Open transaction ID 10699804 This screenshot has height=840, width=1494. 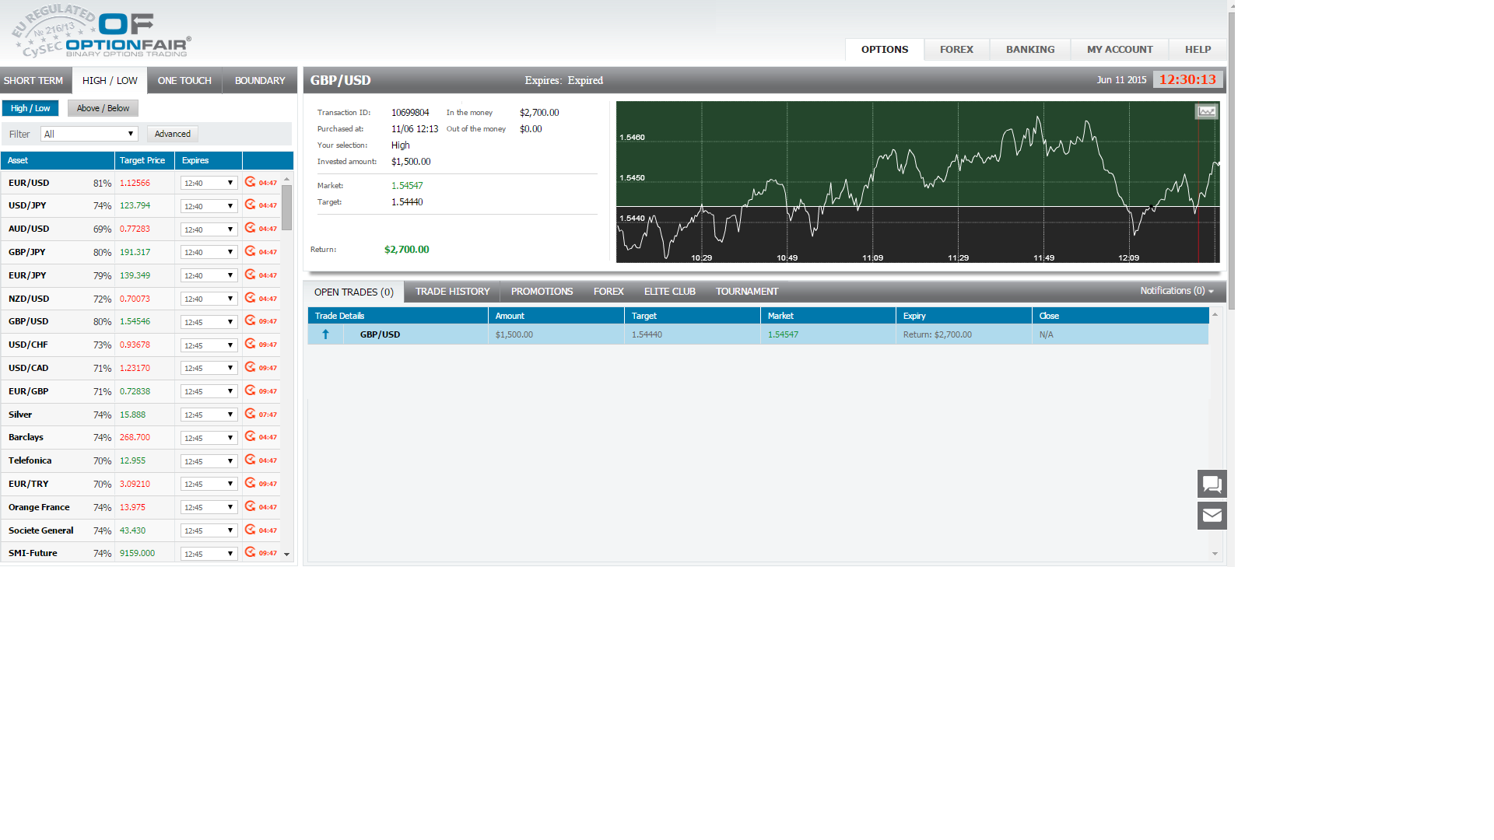410,112
